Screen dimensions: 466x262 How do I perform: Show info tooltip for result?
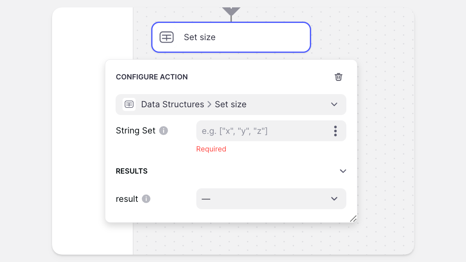(146, 199)
